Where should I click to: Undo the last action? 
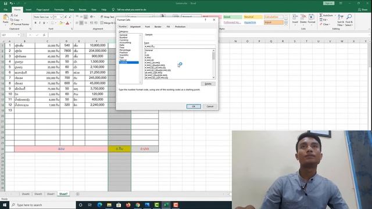click(x=11, y=3)
